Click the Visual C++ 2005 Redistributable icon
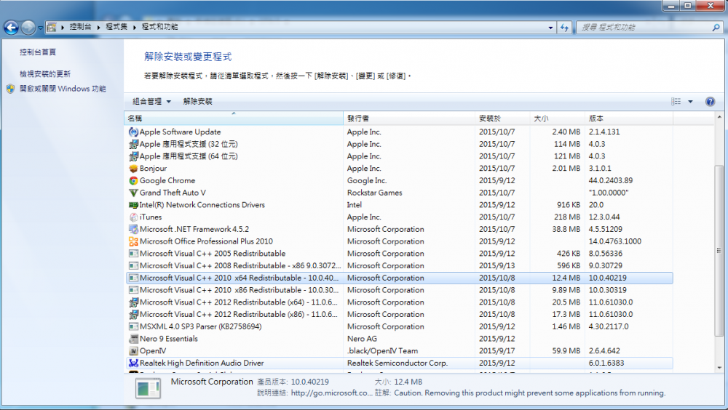The height and width of the screenshot is (410, 728). click(x=133, y=253)
